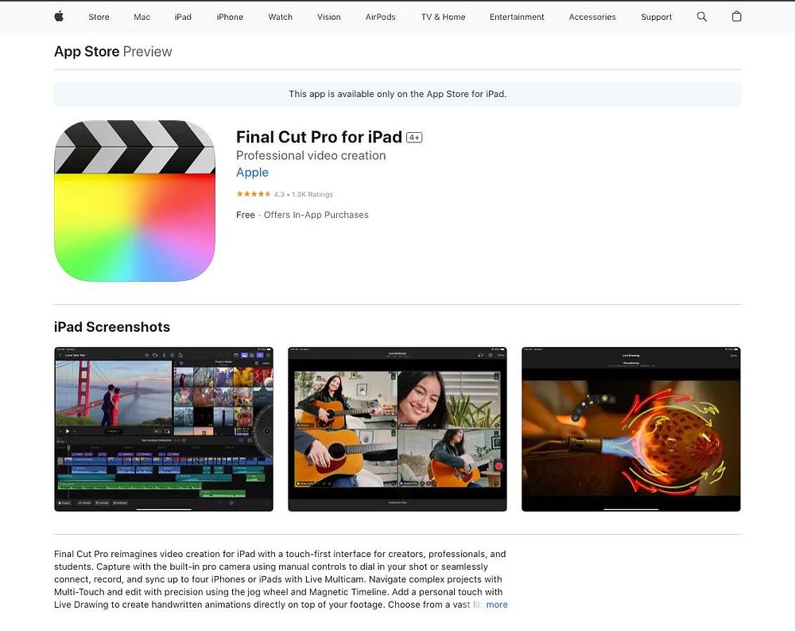Open the Watch menu
Screen dimensions: 795x631
point(281,17)
